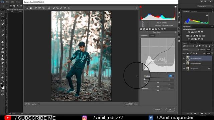Image resolution: width=214 pixels, height=120 pixels.
Task: Select the Type tool
Action: tap(2, 67)
